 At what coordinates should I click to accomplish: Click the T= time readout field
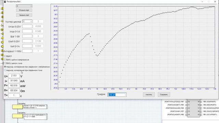[14, 96]
